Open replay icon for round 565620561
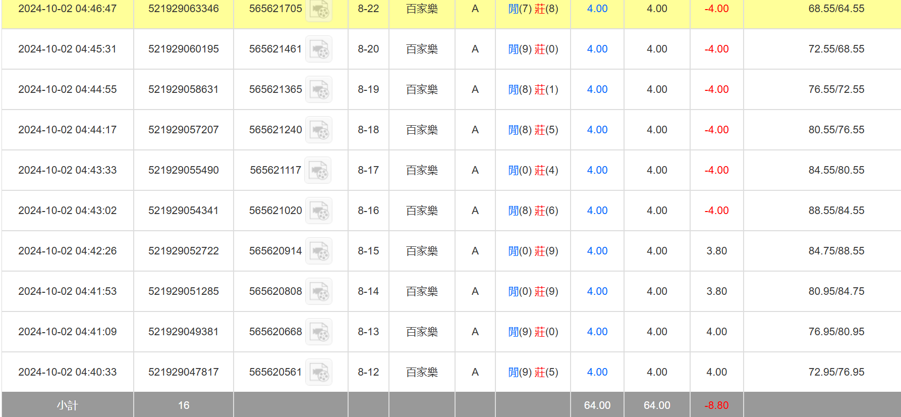This screenshot has width=901, height=417. tap(319, 373)
